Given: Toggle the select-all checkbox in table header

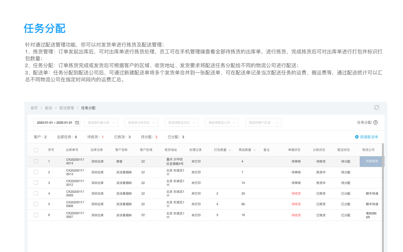Looking at the screenshot, I should [36, 150].
